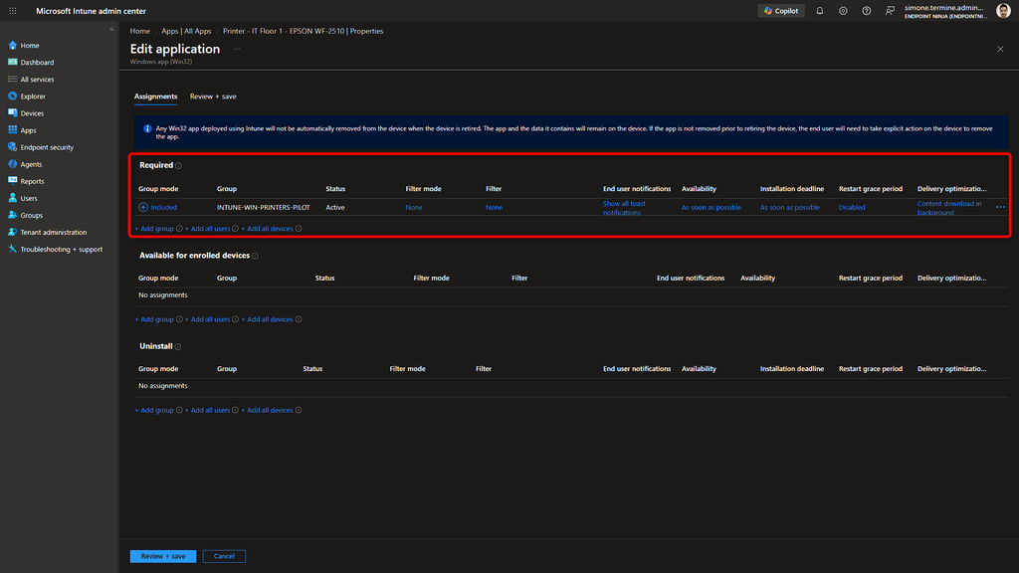Click the Apps icon in sidebar
The height and width of the screenshot is (573, 1019).
pos(12,130)
